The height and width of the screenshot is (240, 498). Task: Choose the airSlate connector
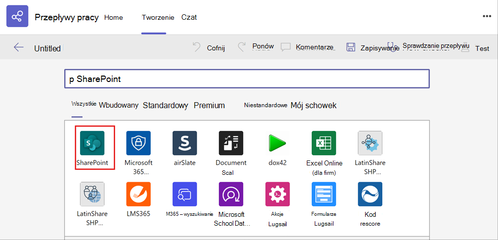click(185, 143)
